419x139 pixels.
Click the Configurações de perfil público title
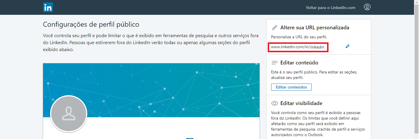coord(91,24)
